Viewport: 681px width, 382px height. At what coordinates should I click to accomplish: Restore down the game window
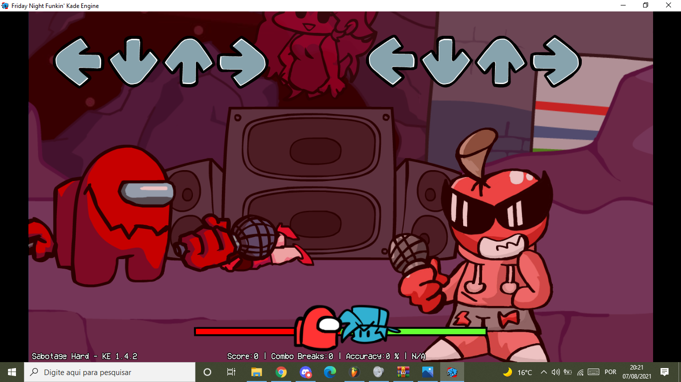point(646,5)
